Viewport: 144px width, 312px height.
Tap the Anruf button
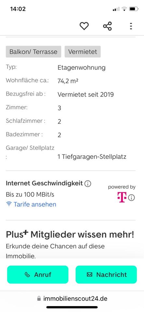click(38, 275)
